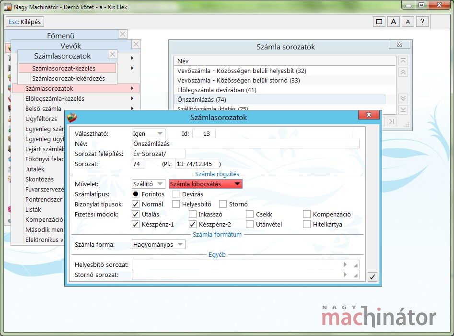Click the Név column header
This screenshot has height=336, width=454.
(285, 61)
